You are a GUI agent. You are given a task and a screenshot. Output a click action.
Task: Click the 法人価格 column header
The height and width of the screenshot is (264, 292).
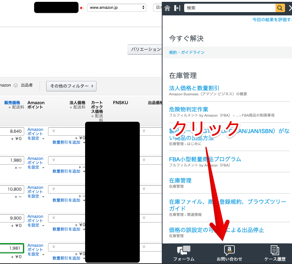tap(77, 103)
